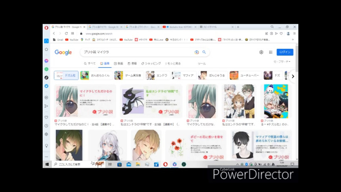
Task: Open Easy Setup menu icon at toolbar end
Action: [294, 33]
